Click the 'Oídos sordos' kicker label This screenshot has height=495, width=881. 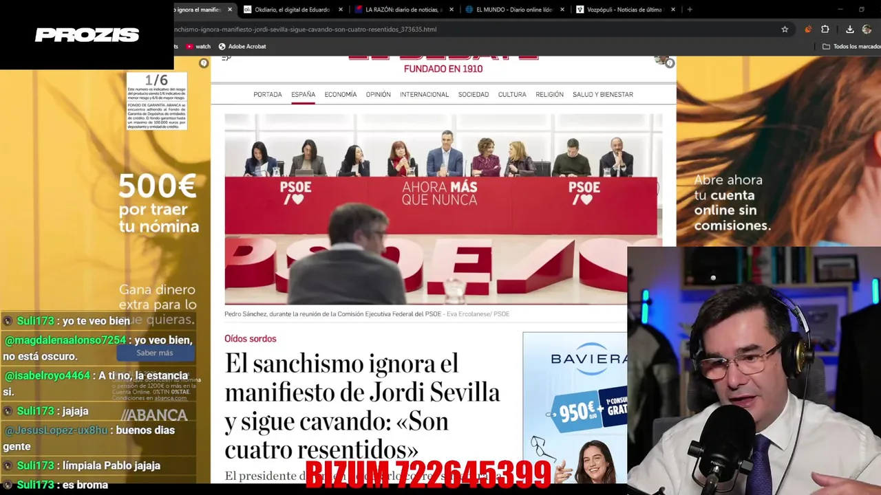(x=250, y=339)
